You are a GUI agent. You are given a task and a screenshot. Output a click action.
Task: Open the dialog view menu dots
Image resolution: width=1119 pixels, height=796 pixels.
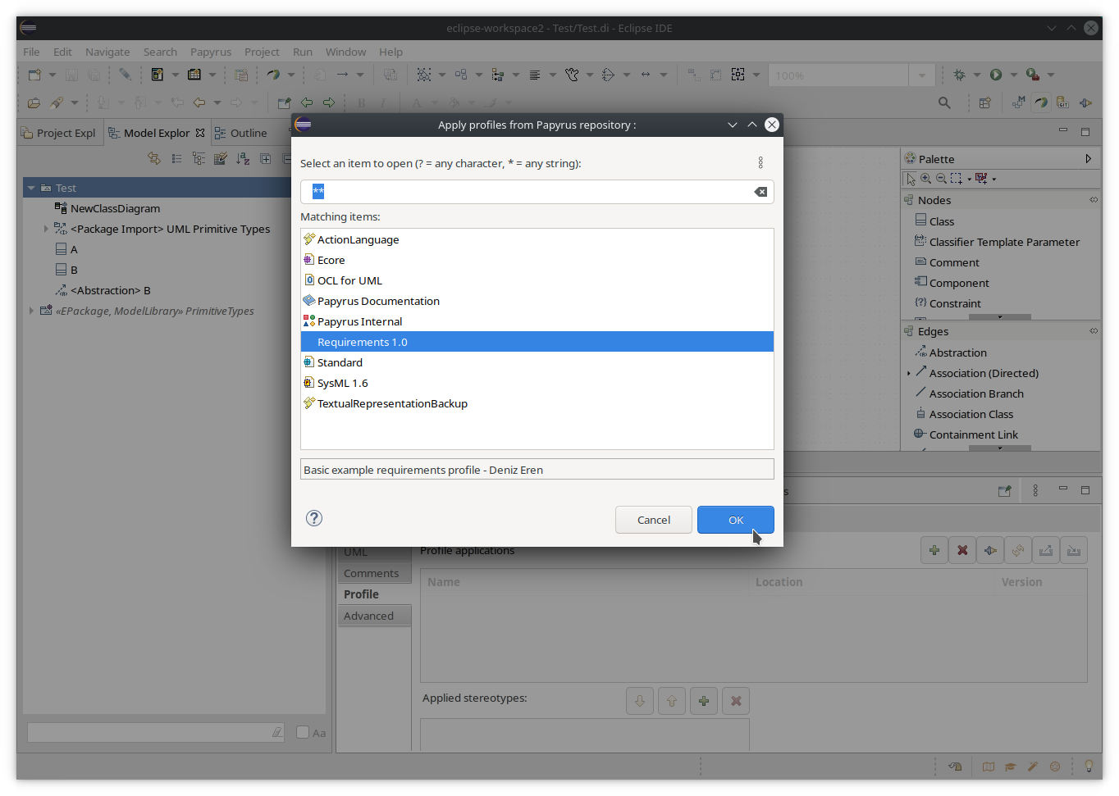pyautogui.click(x=760, y=162)
